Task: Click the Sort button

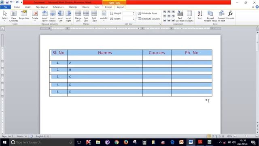Action: click(200, 15)
